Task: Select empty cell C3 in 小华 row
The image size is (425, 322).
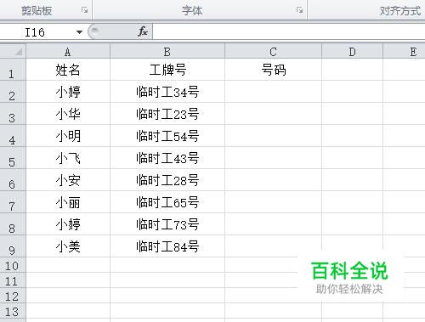Action: (x=273, y=114)
